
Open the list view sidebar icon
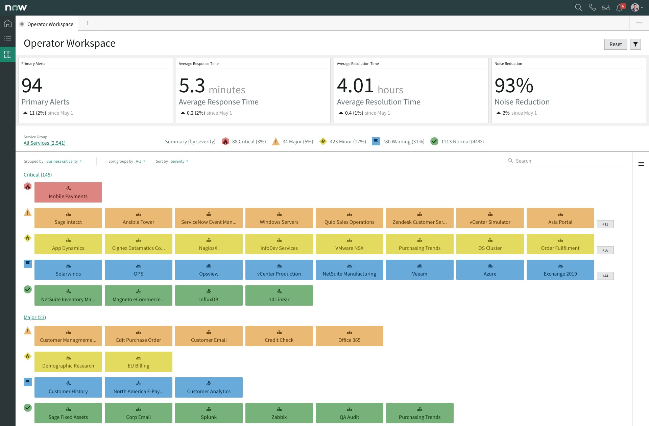[8, 39]
